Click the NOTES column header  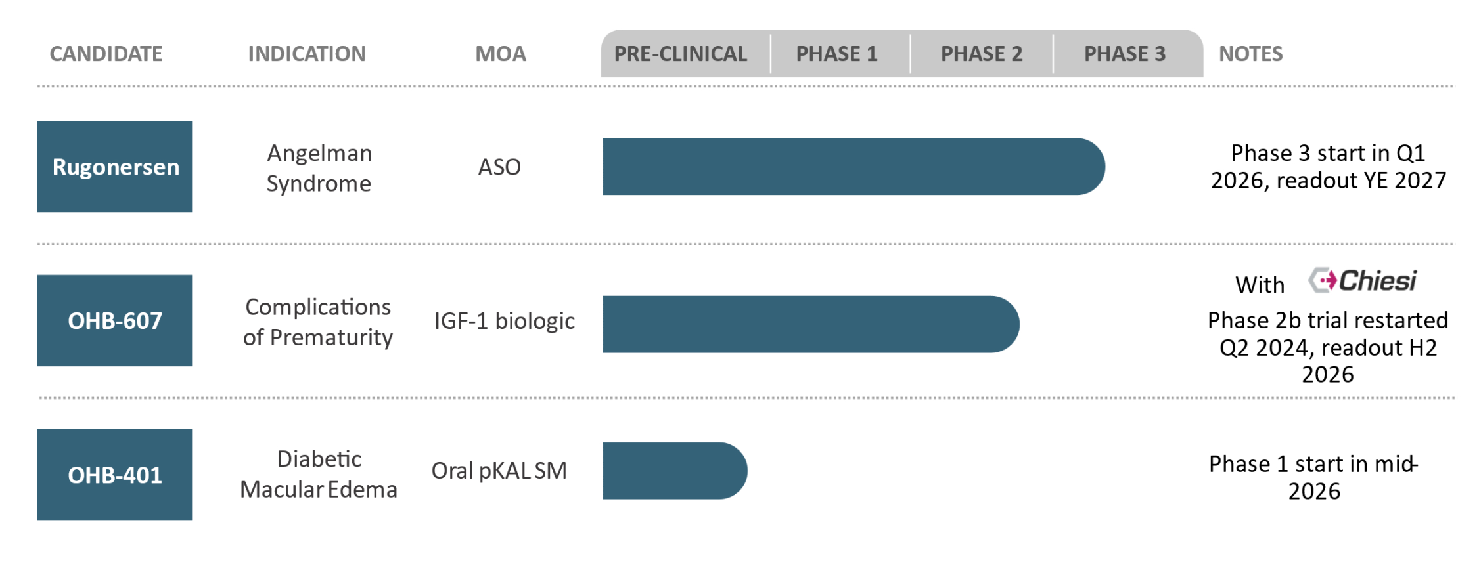pos(1251,54)
